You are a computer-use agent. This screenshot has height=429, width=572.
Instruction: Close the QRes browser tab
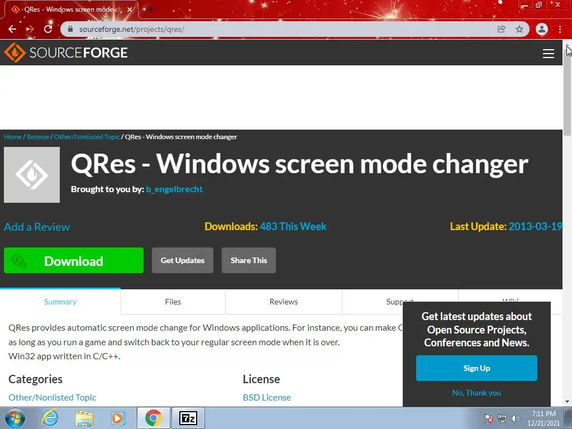[130, 9]
